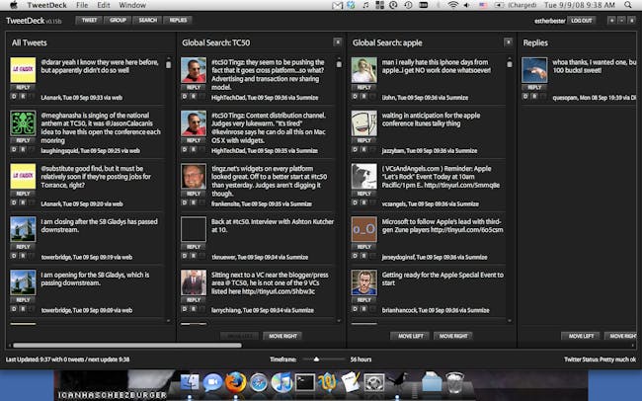The image size is (642, 401).
Task: Open the File menu
Action: [x=82, y=5]
